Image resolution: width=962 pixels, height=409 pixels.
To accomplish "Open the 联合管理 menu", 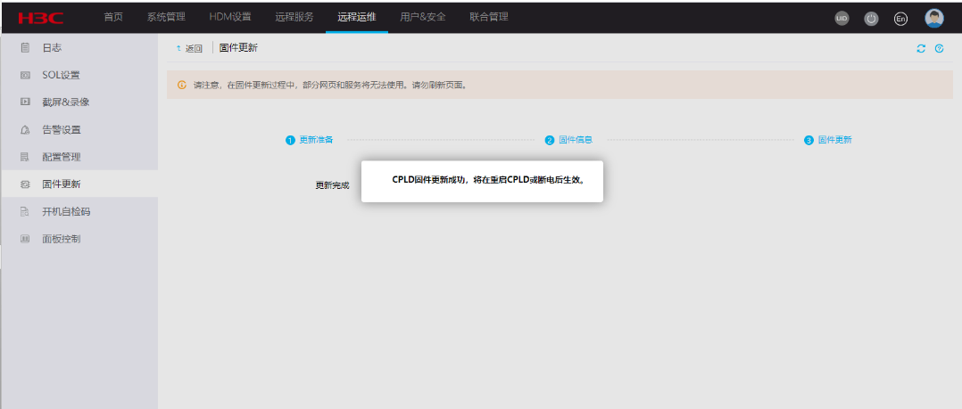I will coord(489,17).
